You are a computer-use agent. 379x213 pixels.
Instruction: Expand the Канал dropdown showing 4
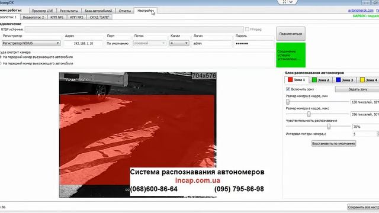[179, 43]
